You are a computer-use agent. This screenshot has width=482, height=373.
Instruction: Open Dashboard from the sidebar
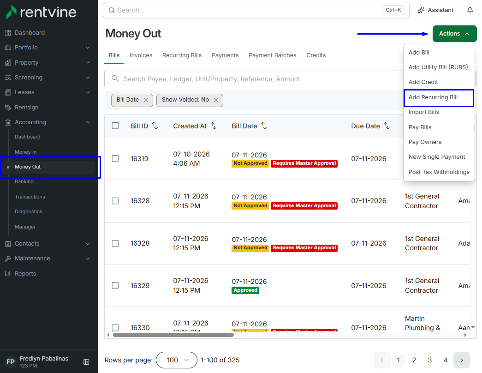(x=30, y=33)
